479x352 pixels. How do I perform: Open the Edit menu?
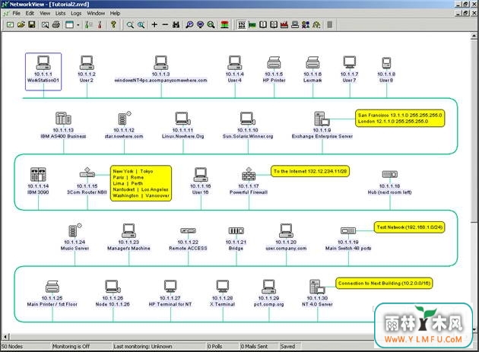tap(30, 13)
